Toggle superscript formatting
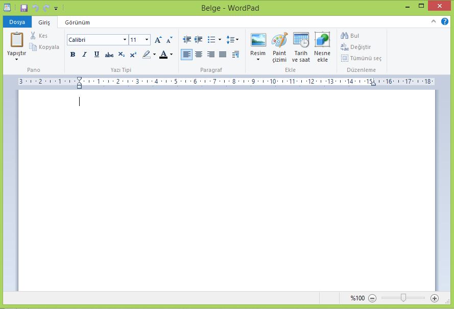 [x=133, y=55]
